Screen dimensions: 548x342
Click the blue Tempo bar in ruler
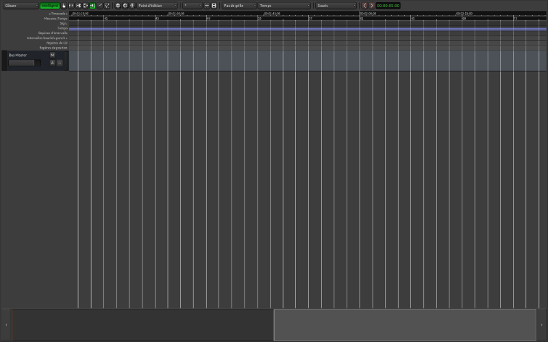point(308,29)
